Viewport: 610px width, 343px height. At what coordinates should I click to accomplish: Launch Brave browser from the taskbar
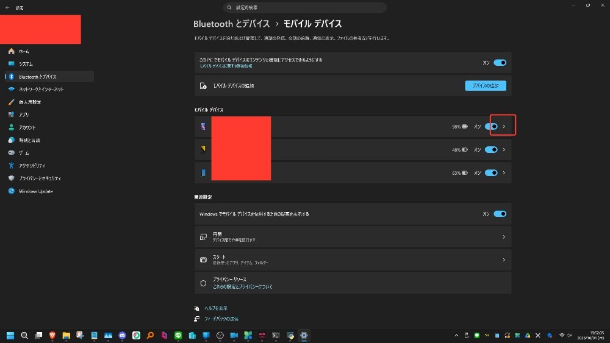(52, 335)
